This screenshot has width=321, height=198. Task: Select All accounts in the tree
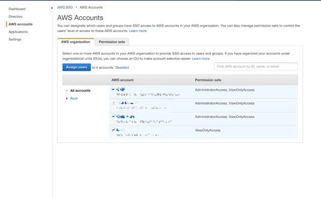pyautogui.click(x=81, y=91)
